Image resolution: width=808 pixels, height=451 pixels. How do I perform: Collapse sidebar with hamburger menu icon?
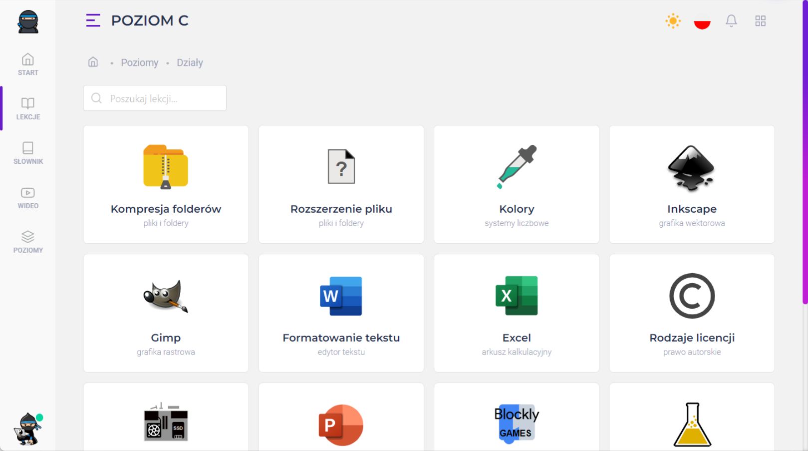93,20
